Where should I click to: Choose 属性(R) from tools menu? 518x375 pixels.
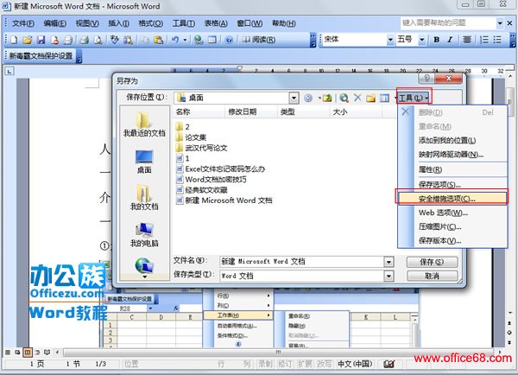click(452, 169)
